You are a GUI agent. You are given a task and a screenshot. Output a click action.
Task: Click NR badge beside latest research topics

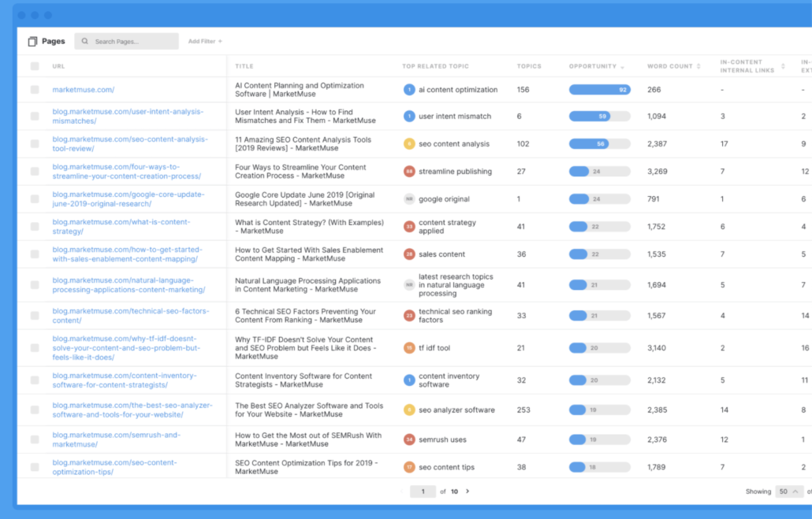[x=409, y=285]
